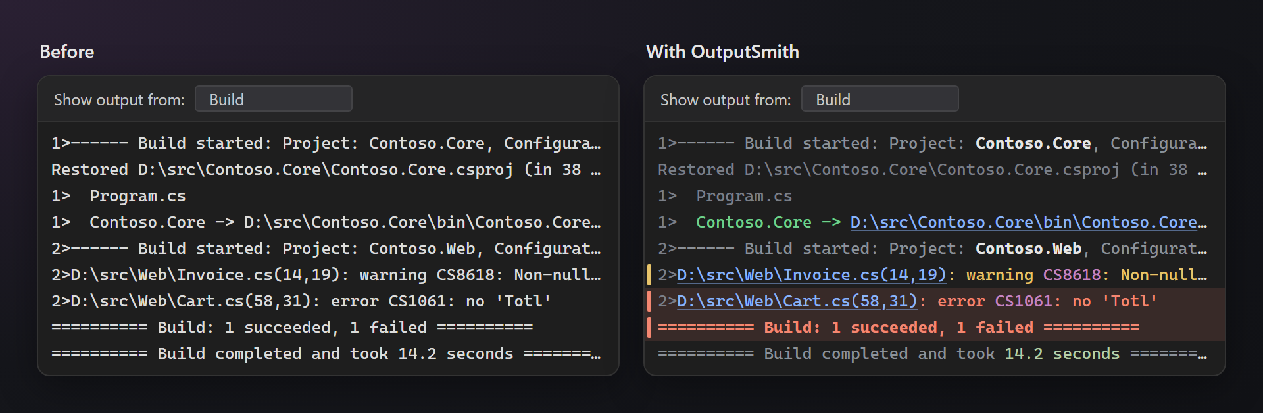Select the 'Program.cs' line in Before panel
The width and height of the screenshot is (1263, 413).
tap(118, 196)
